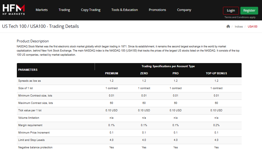Click the PRO size value 1 contract
Screen dimensions: 262x151
[175, 88]
